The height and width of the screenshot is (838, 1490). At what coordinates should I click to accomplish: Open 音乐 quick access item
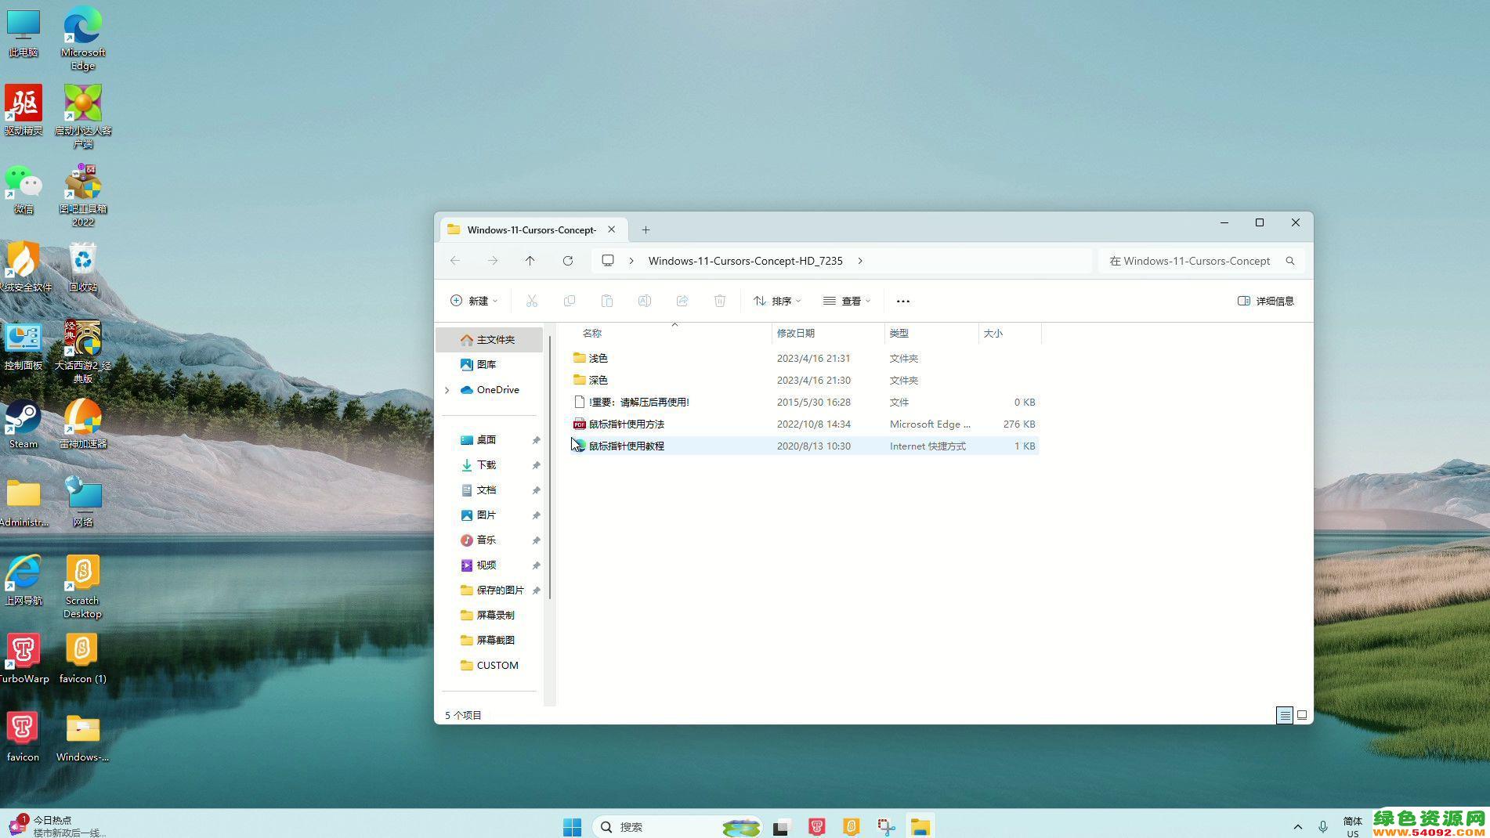point(490,540)
